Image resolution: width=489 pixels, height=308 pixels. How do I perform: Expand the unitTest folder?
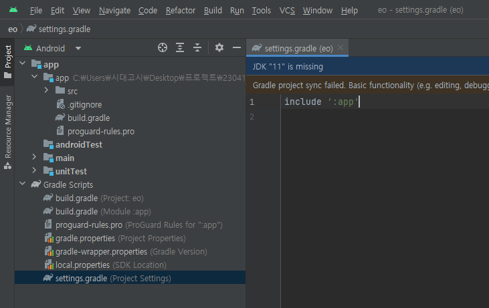(34, 170)
